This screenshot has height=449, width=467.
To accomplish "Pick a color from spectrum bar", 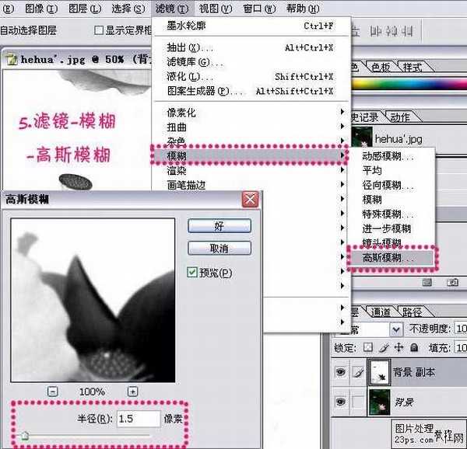I will coord(409,84).
